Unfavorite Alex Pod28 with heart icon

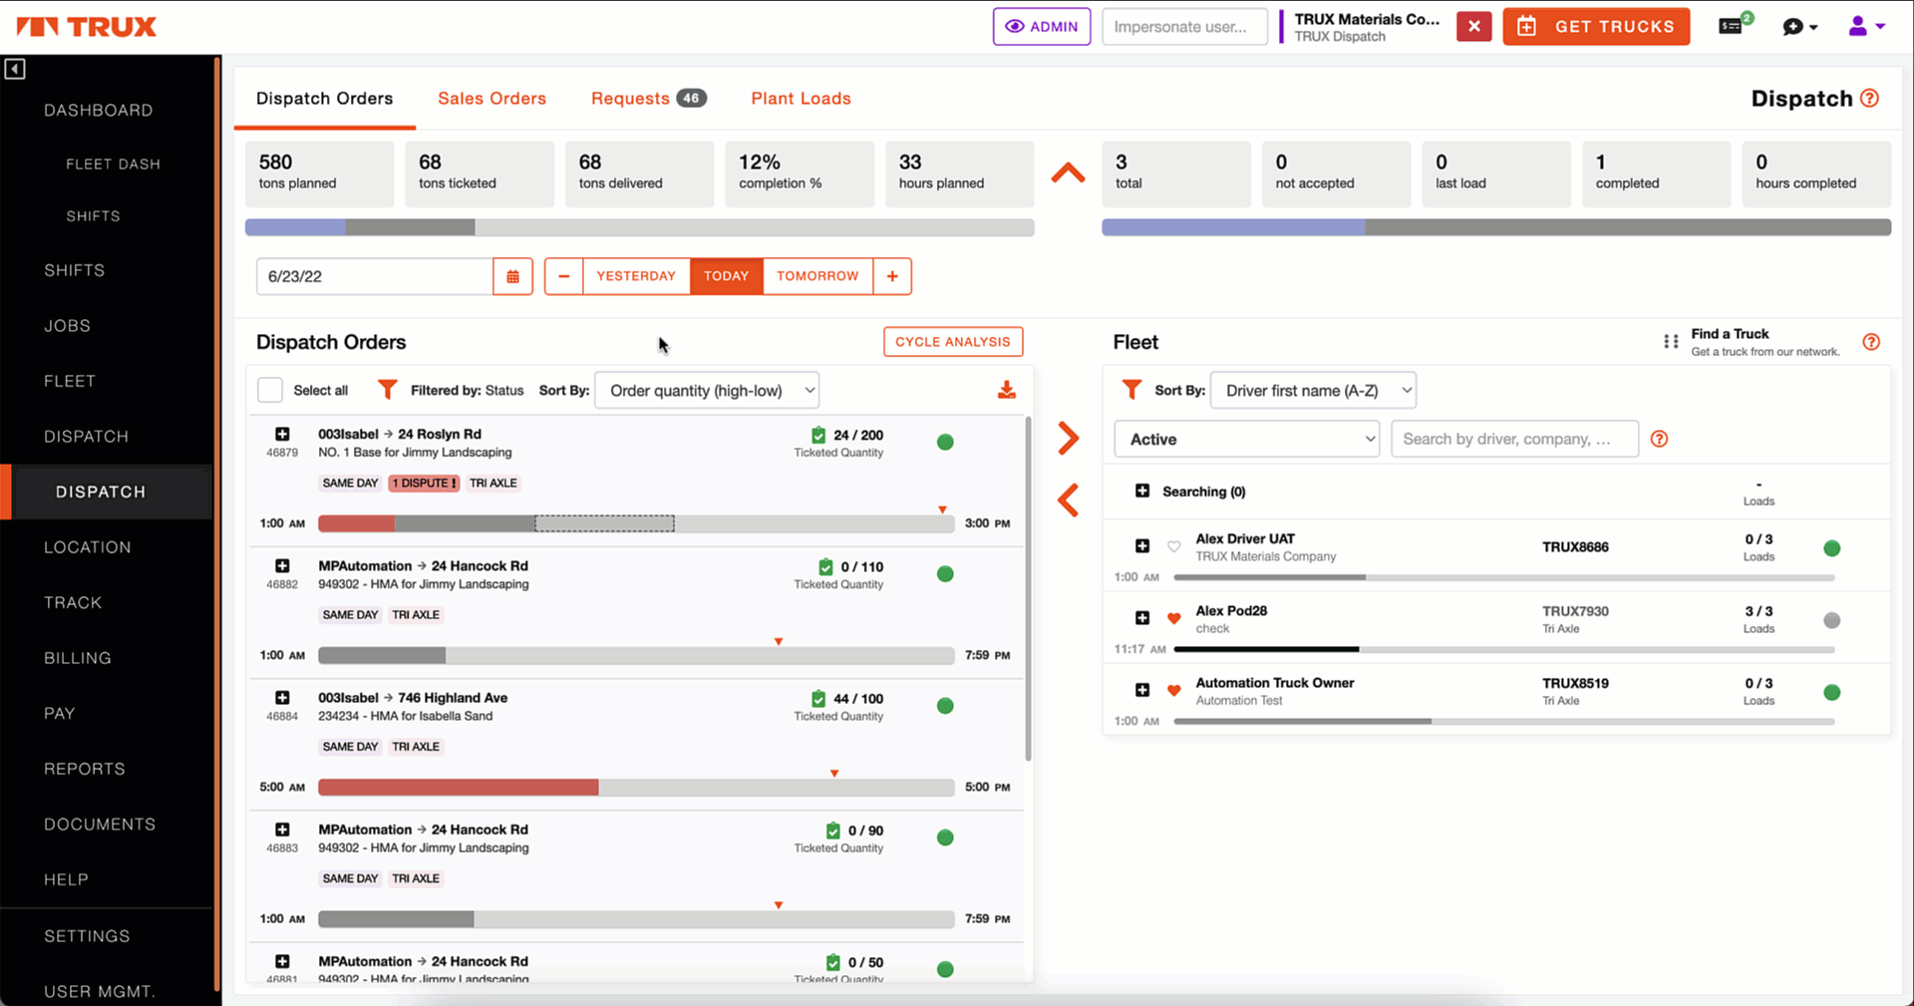coord(1174,618)
